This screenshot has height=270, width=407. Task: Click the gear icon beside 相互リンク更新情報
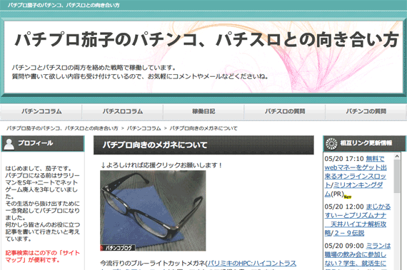[331, 144]
